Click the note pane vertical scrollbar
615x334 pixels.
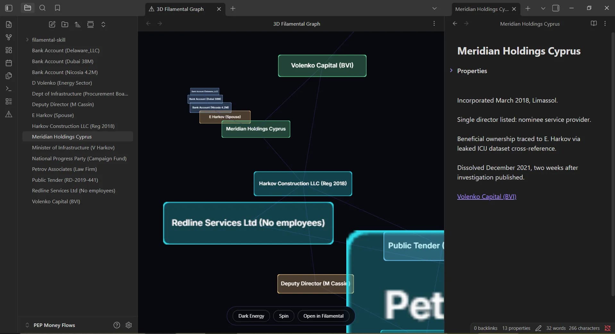click(613, 163)
